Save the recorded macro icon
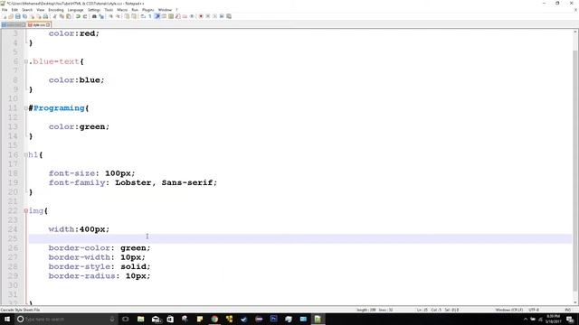 229,16
